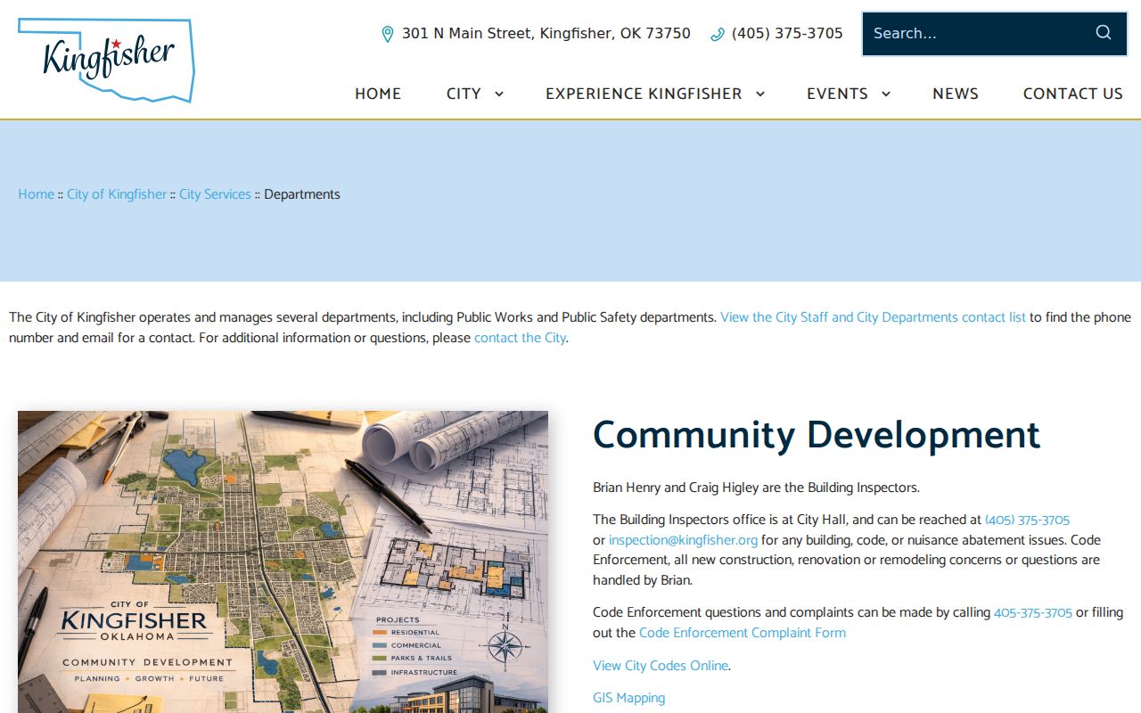Click the 405-375-3705 code enforcement number
1141x713 pixels.
click(1033, 612)
